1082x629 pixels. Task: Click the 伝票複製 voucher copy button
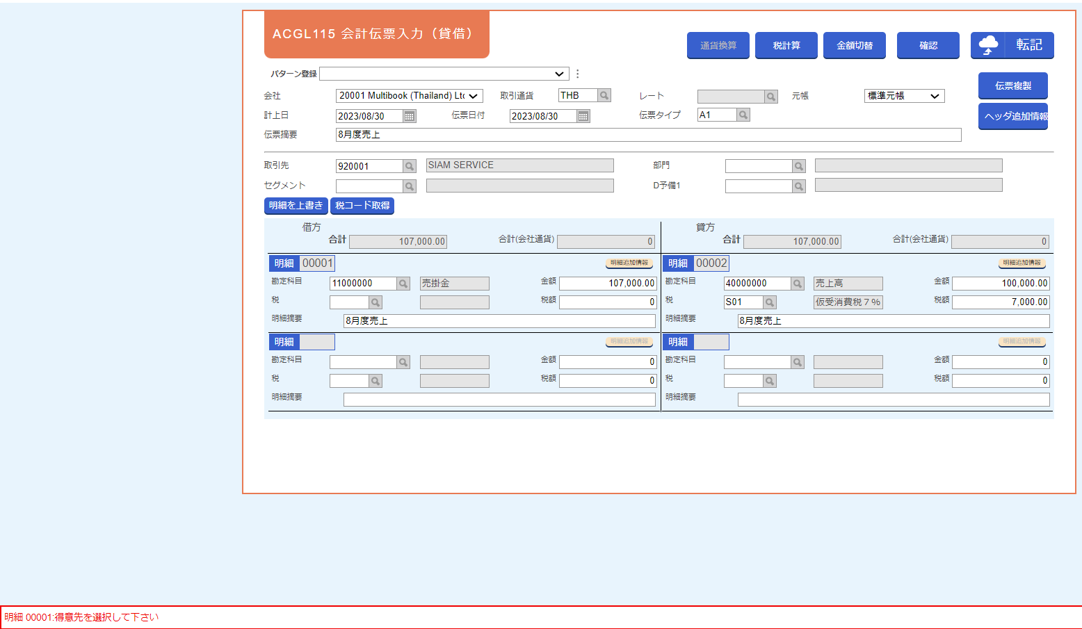pyautogui.click(x=1012, y=85)
